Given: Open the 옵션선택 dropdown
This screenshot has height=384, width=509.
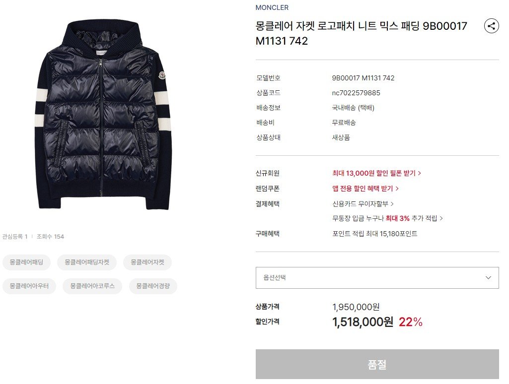Looking at the screenshot, I should [x=377, y=278].
